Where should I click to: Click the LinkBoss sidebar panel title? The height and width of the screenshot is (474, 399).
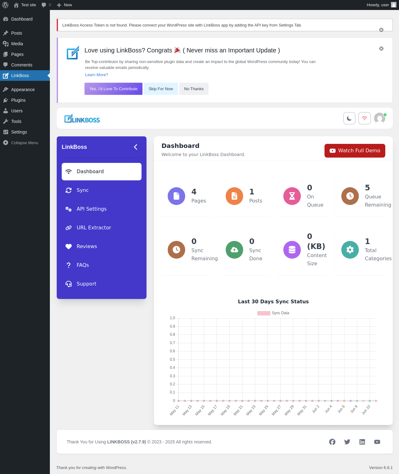tap(74, 147)
